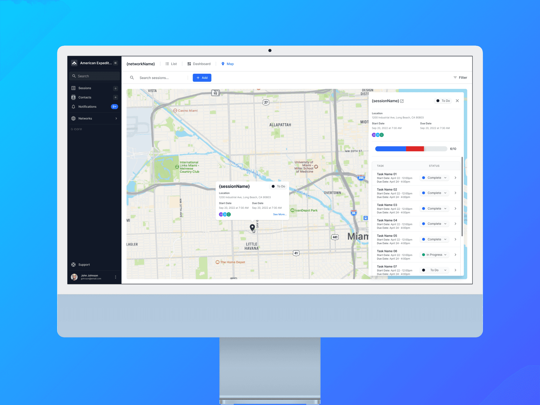Open Task Name 07 To Do dropdown
Image resolution: width=540 pixels, height=405 pixels.
point(434,270)
